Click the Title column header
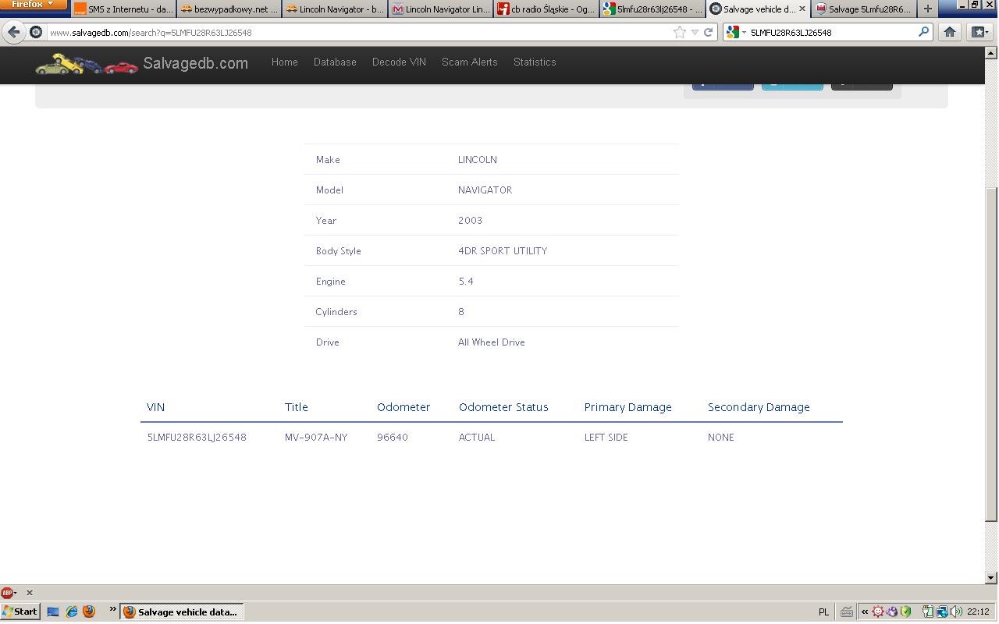This screenshot has height=624, width=999. tap(296, 407)
